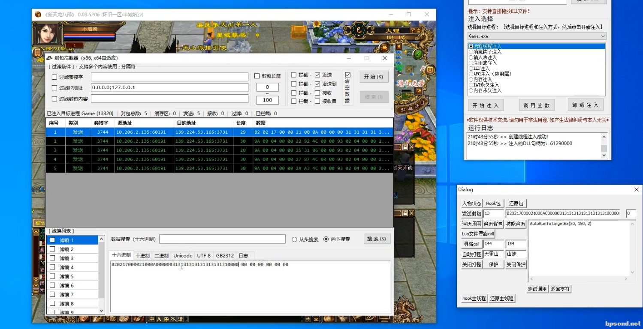Screen dimensions: 643x329
Task: Switch to the 二进制 tab
Action: 161,255
